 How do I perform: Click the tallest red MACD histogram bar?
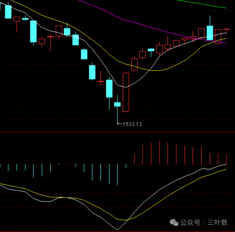[160, 152]
